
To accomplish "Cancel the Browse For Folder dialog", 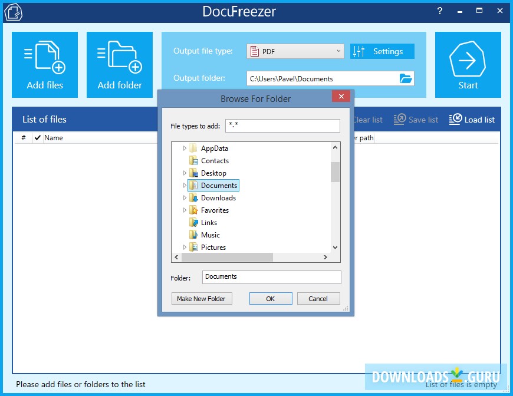I will (318, 299).
